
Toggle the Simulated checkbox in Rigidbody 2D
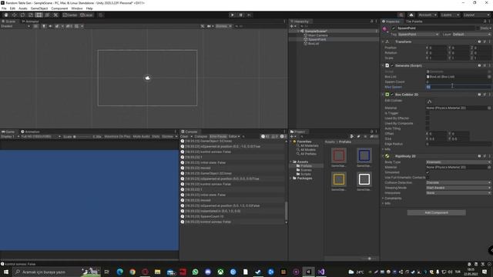[x=428, y=172]
